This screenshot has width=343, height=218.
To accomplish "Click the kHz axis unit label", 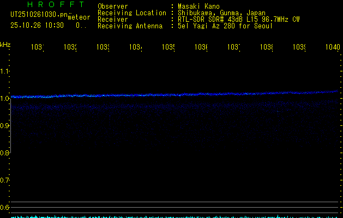I will coord(5,44).
